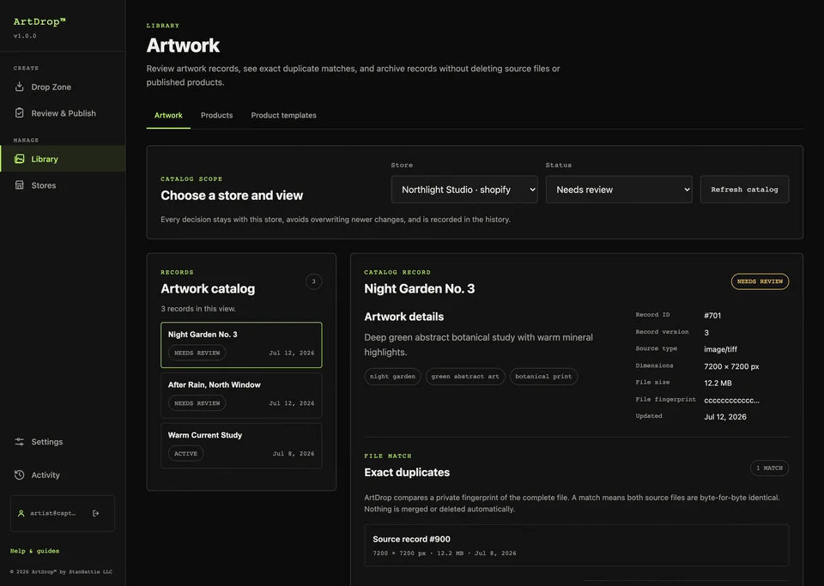
Task: Click the '3 records in this view.' text
Action: pyautogui.click(x=198, y=309)
